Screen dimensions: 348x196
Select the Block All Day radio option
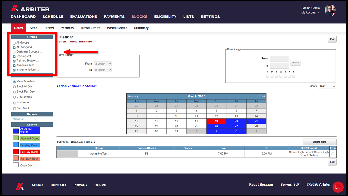coord(14,87)
